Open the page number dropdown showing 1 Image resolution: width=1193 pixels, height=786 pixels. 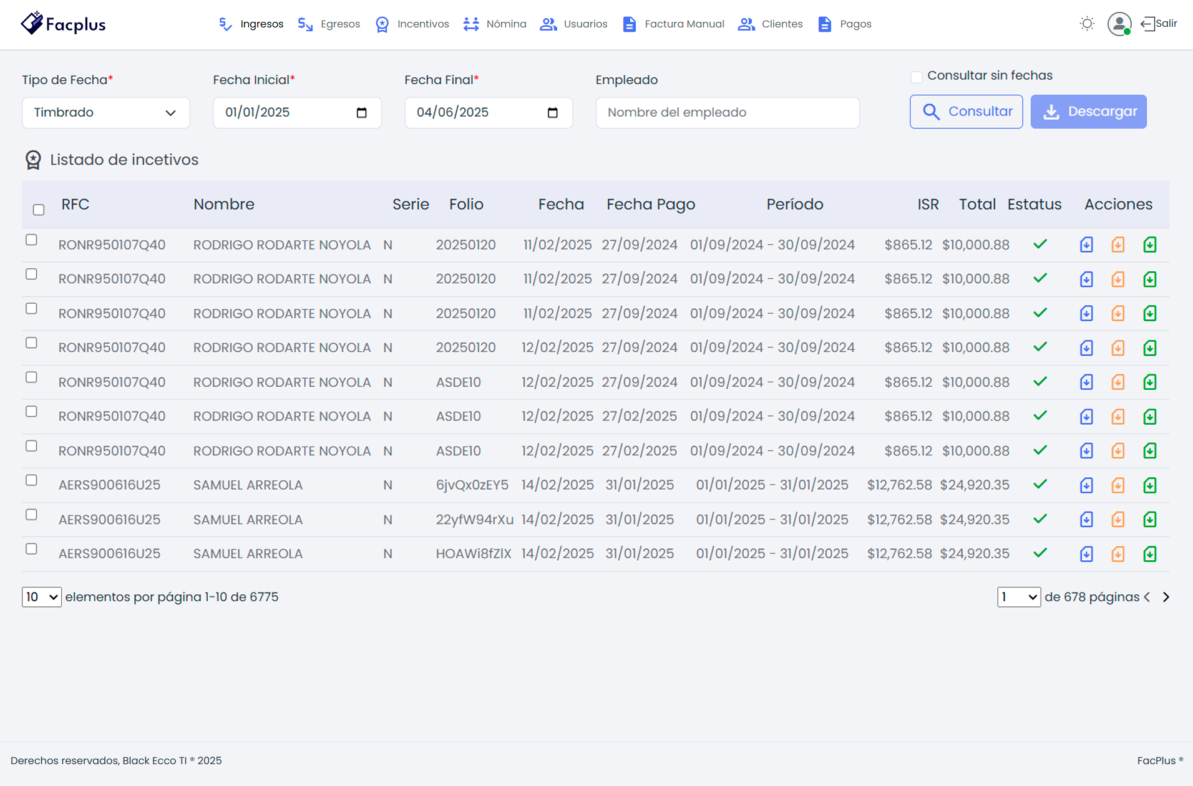point(1019,597)
